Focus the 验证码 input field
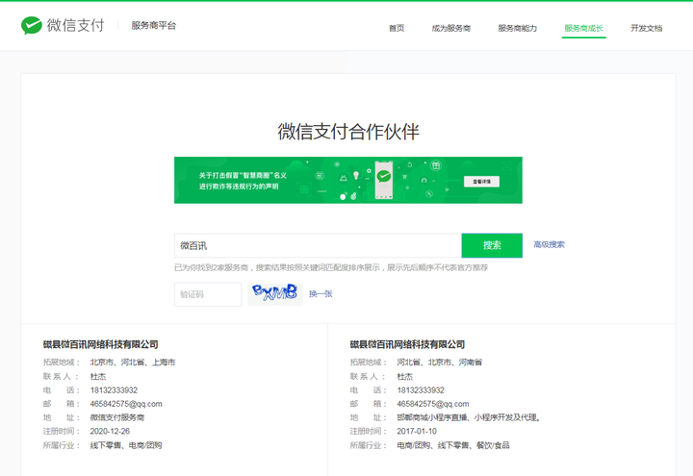Screen dimensions: 693x476 208,294
